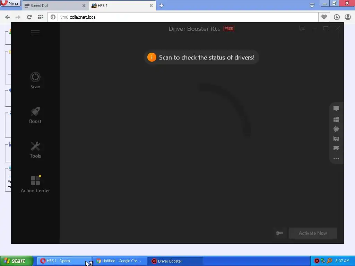Click the license key icon
Image resolution: width=355 pixels, height=266 pixels.
[x=279, y=233]
